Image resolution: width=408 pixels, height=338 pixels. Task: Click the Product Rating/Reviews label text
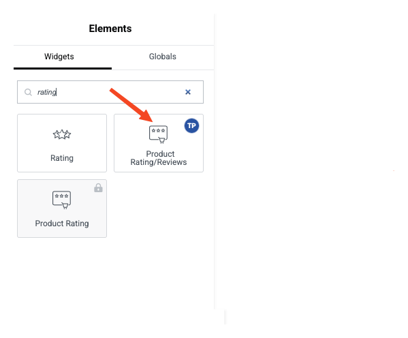(x=159, y=158)
